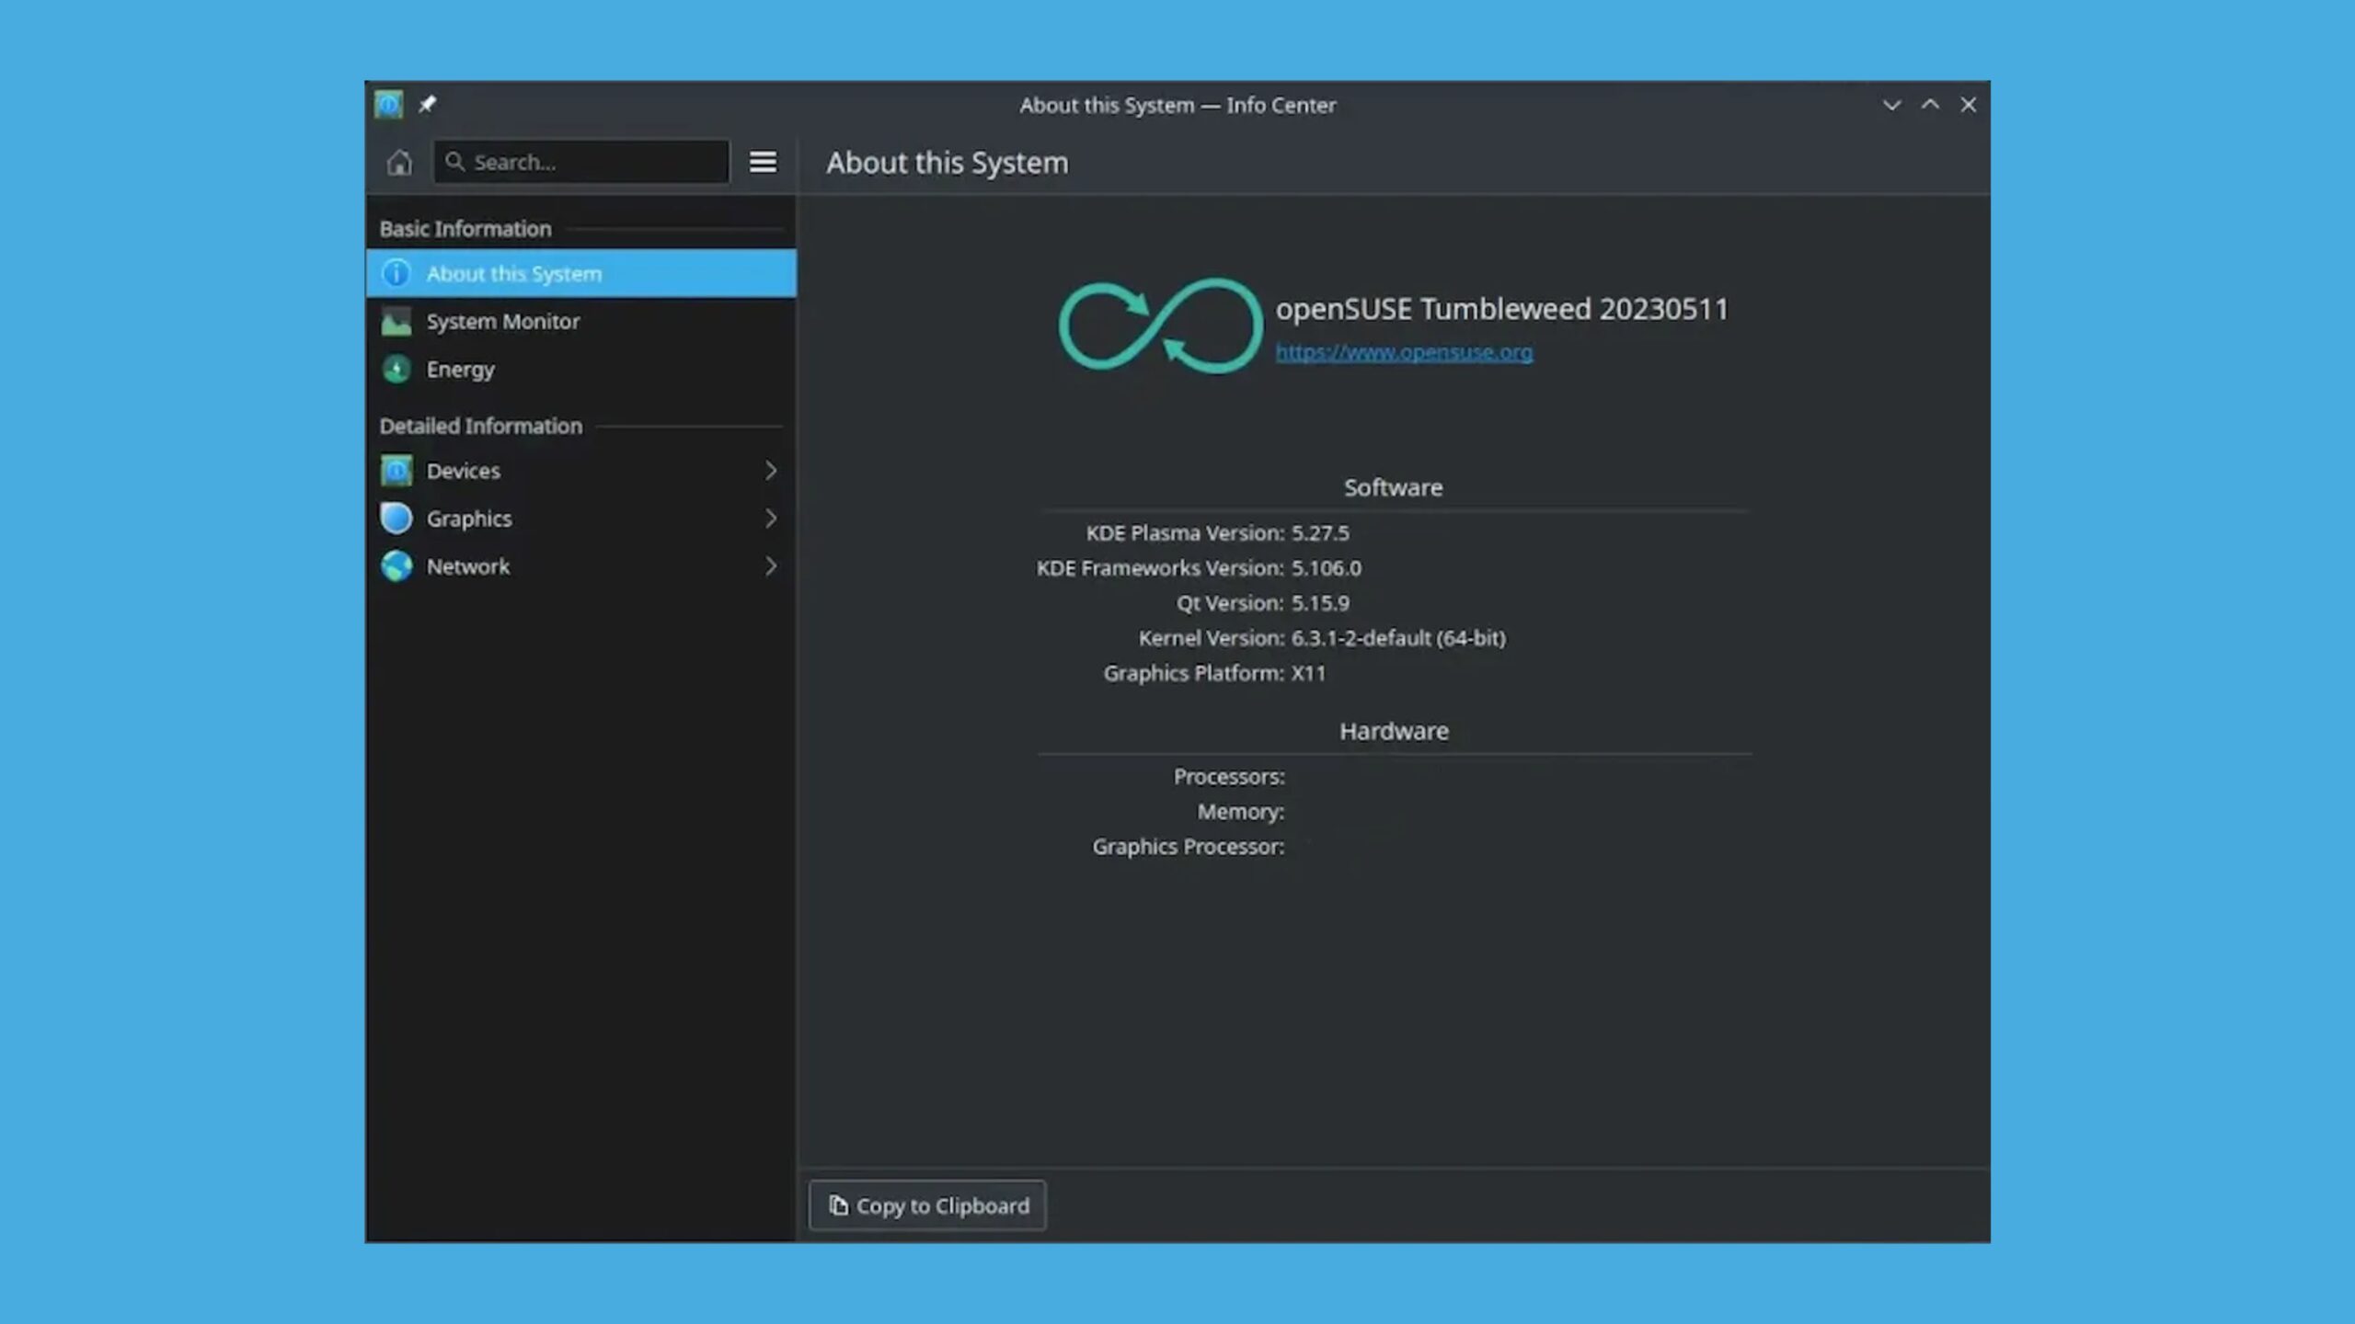
Task: Click the Network globe icon
Action: (x=396, y=566)
